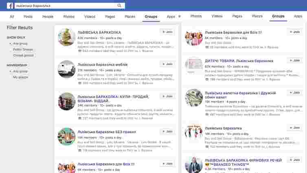Join the Львівська валютна барахолка group

(295, 92)
